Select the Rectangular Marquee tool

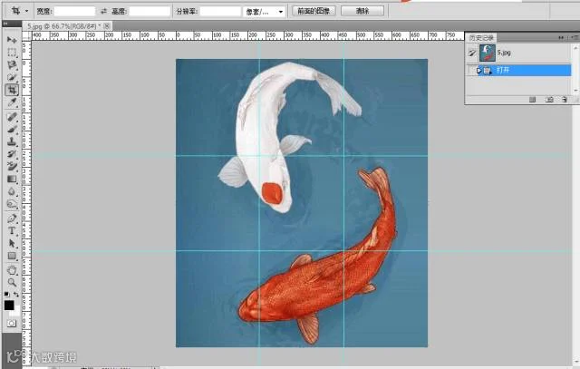[x=12, y=53]
